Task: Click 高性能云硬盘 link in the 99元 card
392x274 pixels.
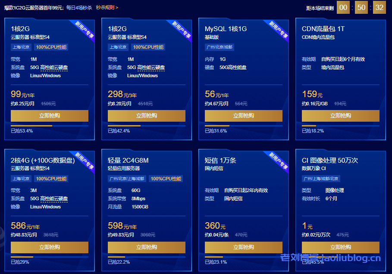Action: pos(54,67)
